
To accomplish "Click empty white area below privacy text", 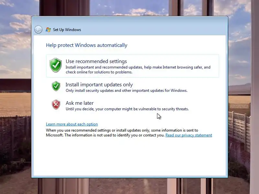I will pyautogui.click(x=129, y=157).
